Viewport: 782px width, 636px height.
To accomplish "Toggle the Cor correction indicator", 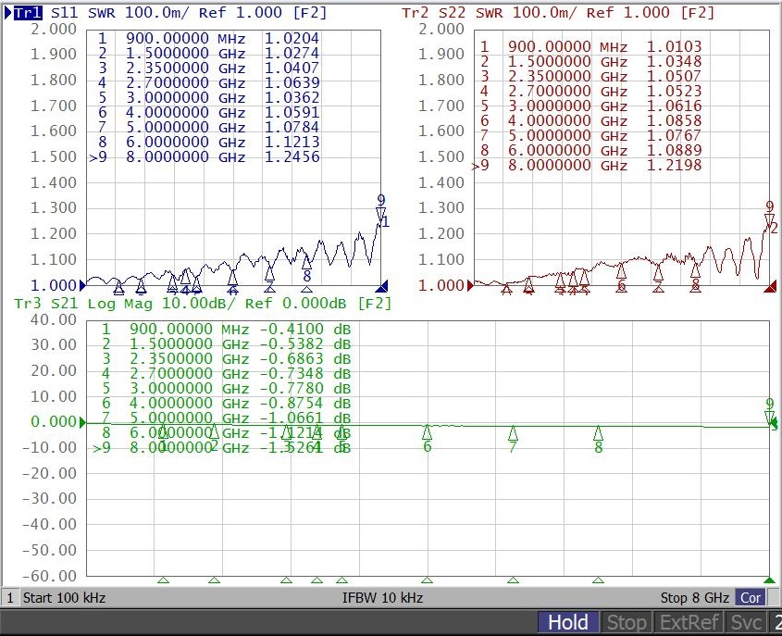I will [750, 598].
